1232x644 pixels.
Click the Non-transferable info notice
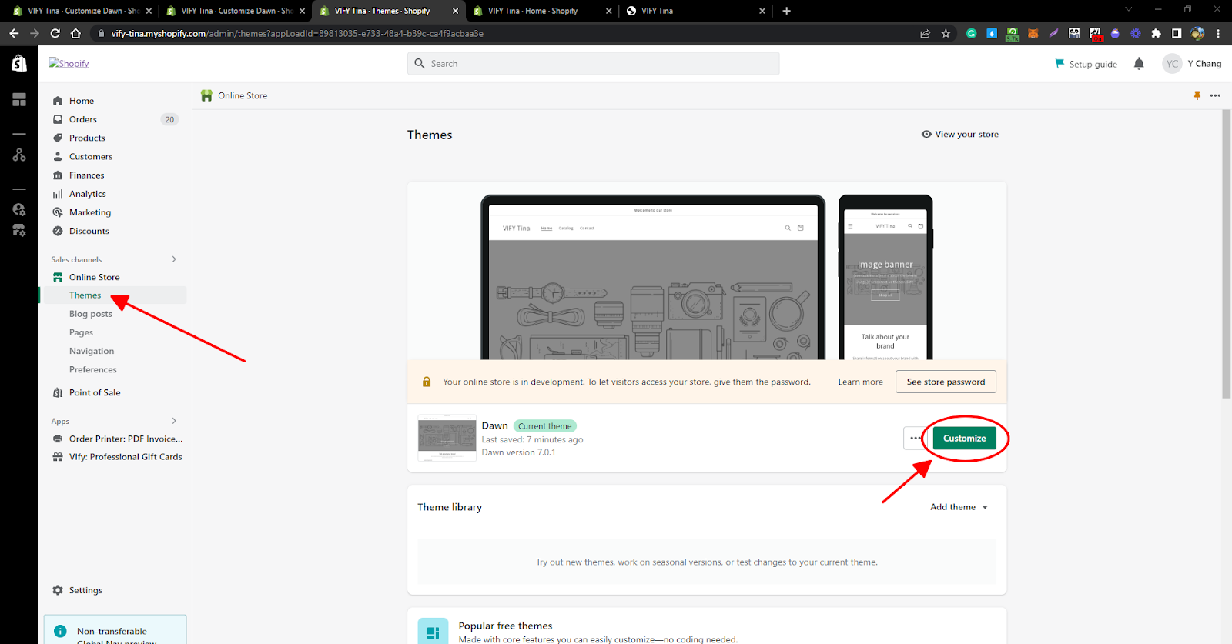[115, 629]
